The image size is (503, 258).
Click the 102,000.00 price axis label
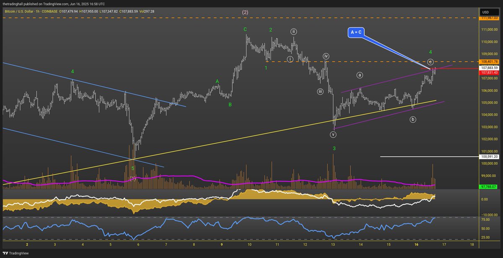(x=489, y=139)
